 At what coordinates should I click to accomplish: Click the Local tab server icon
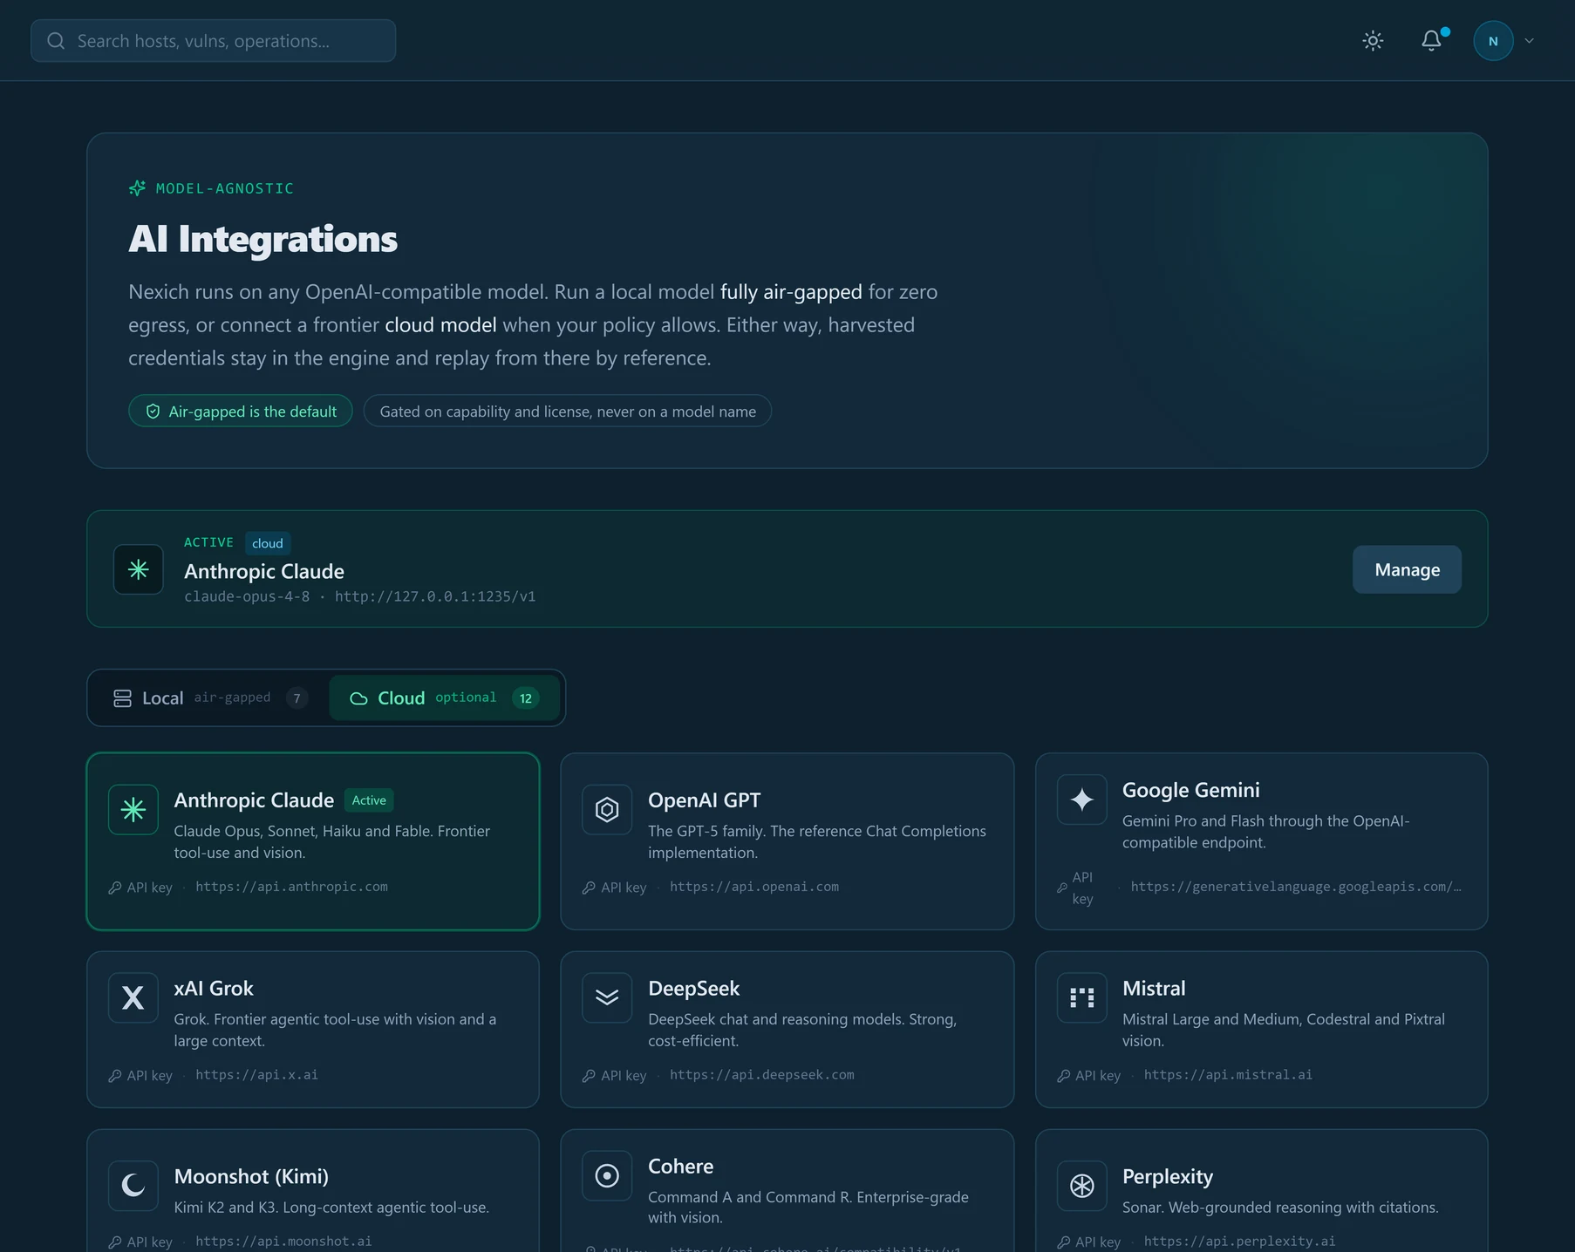point(123,698)
